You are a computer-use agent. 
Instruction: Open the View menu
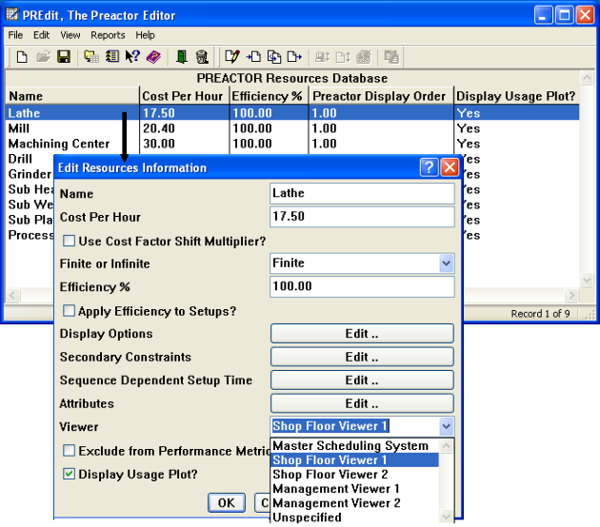click(70, 35)
